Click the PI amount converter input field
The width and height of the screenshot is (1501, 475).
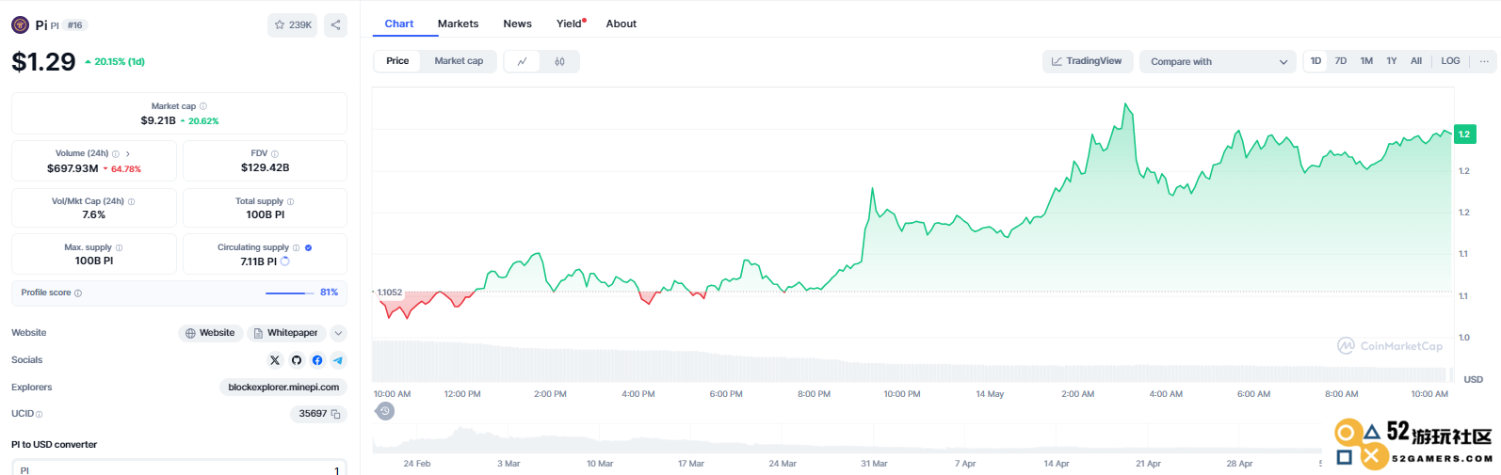tap(179, 467)
